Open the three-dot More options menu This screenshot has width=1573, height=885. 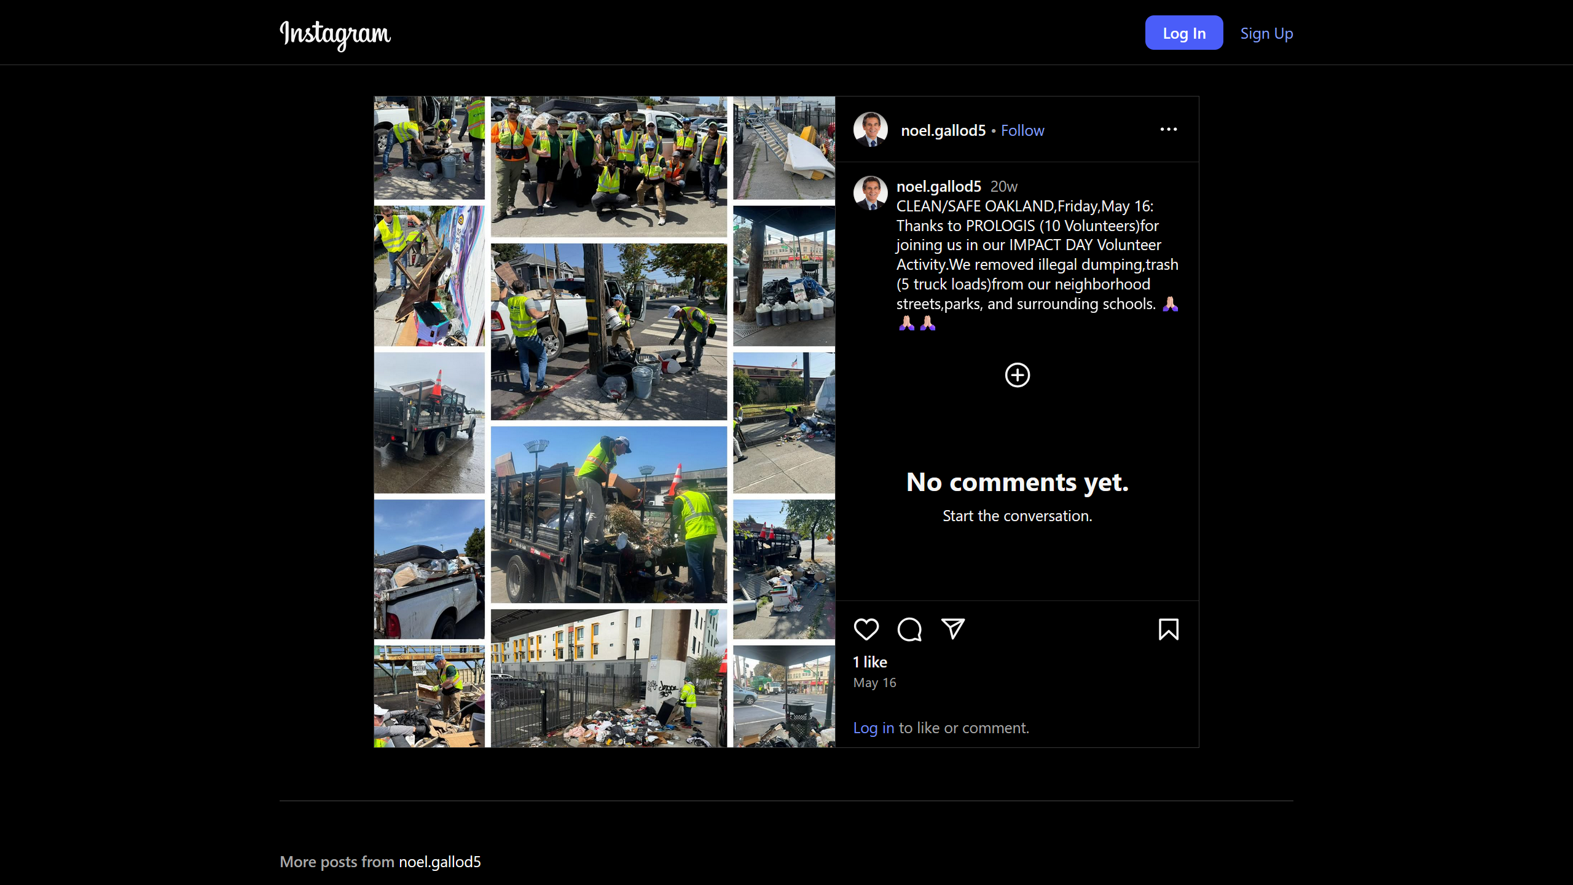(1168, 130)
